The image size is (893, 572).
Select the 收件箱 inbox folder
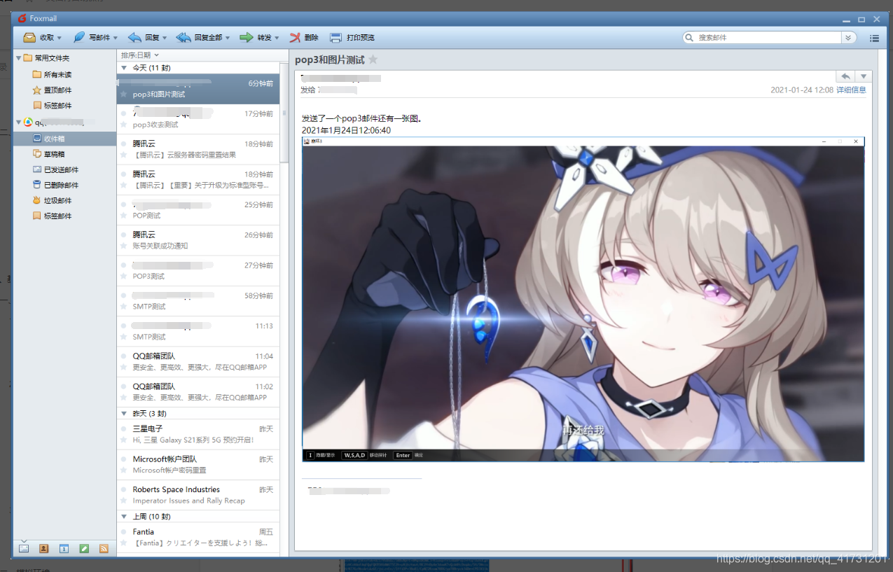[64, 139]
